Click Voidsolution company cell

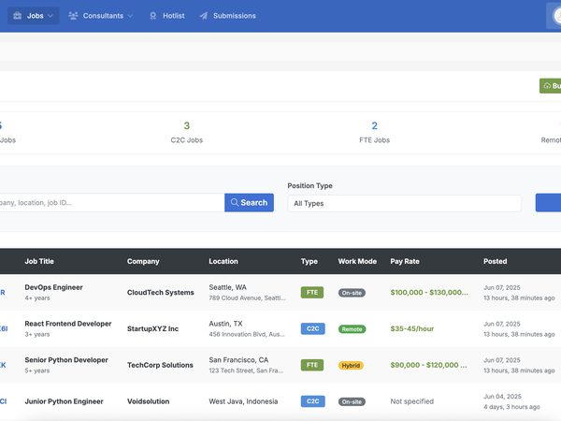click(148, 401)
